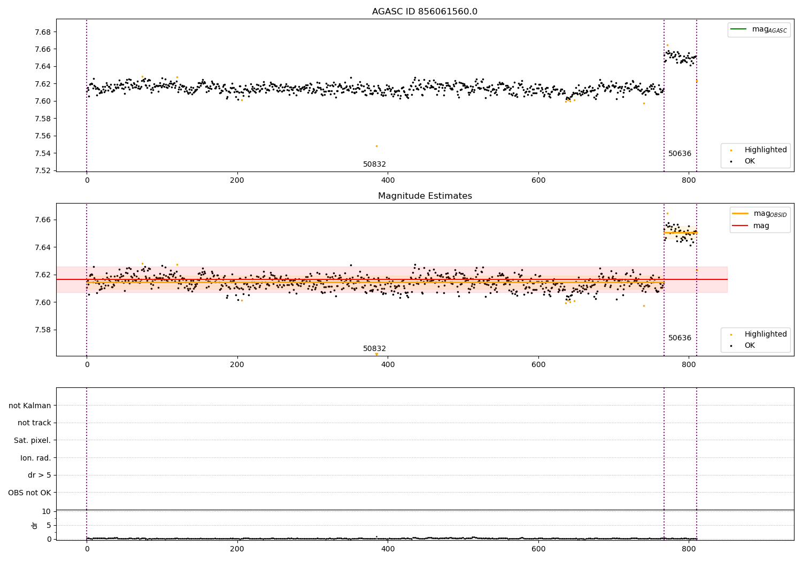Click the "not Kalman" flag label
This screenshot has height=561, width=802.
click(x=30, y=406)
